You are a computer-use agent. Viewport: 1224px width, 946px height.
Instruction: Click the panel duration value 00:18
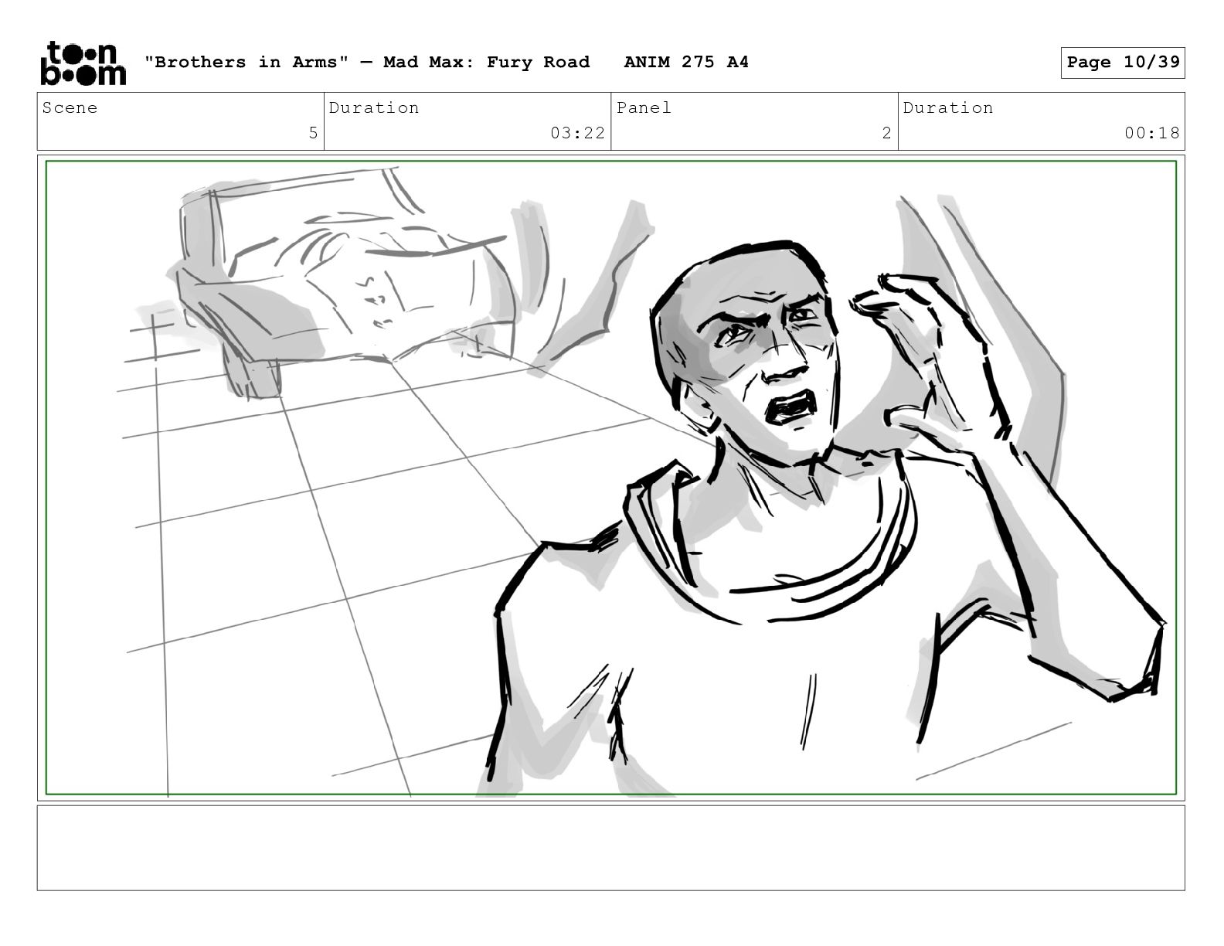[1152, 133]
